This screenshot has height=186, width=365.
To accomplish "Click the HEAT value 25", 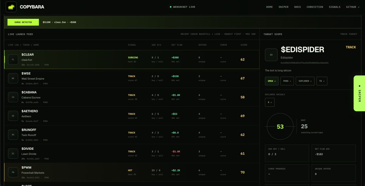I will [x=304, y=126].
